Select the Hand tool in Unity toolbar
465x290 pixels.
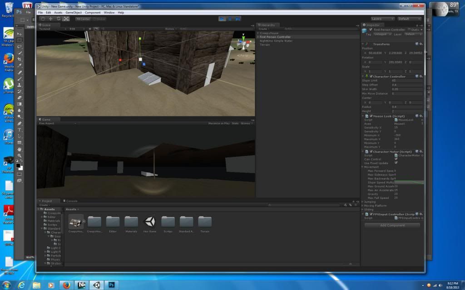[43, 19]
